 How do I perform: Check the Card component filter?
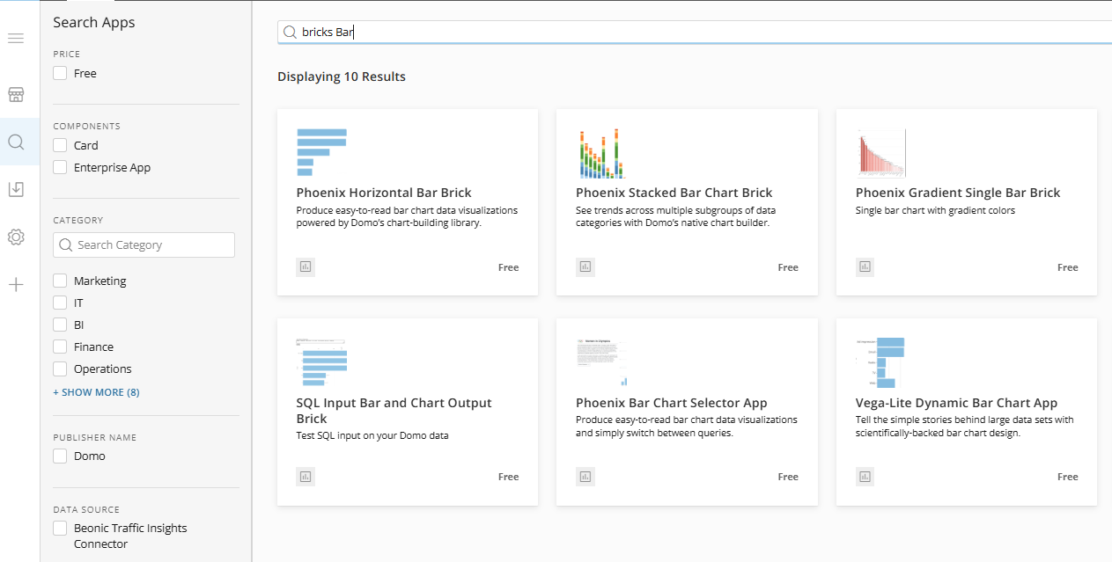tap(60, 145)
